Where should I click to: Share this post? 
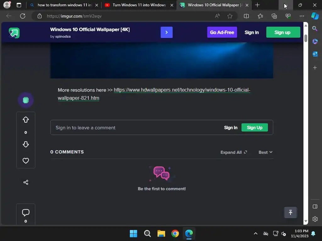26,182
